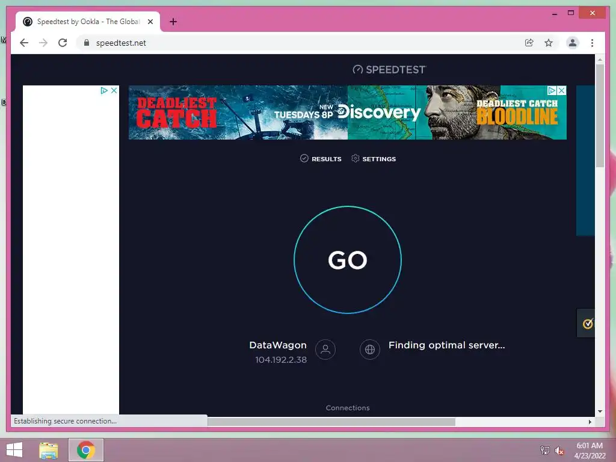
Task: Click the scrollbar down arrow
Action: pos(600,411)
